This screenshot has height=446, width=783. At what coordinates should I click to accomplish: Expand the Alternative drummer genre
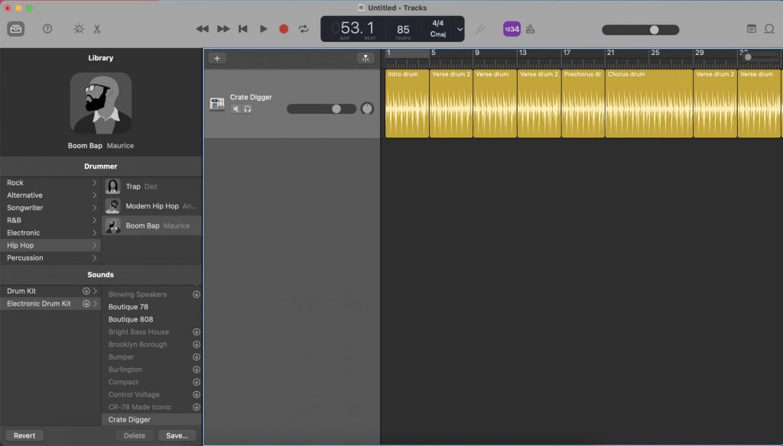tap(50, 195)
